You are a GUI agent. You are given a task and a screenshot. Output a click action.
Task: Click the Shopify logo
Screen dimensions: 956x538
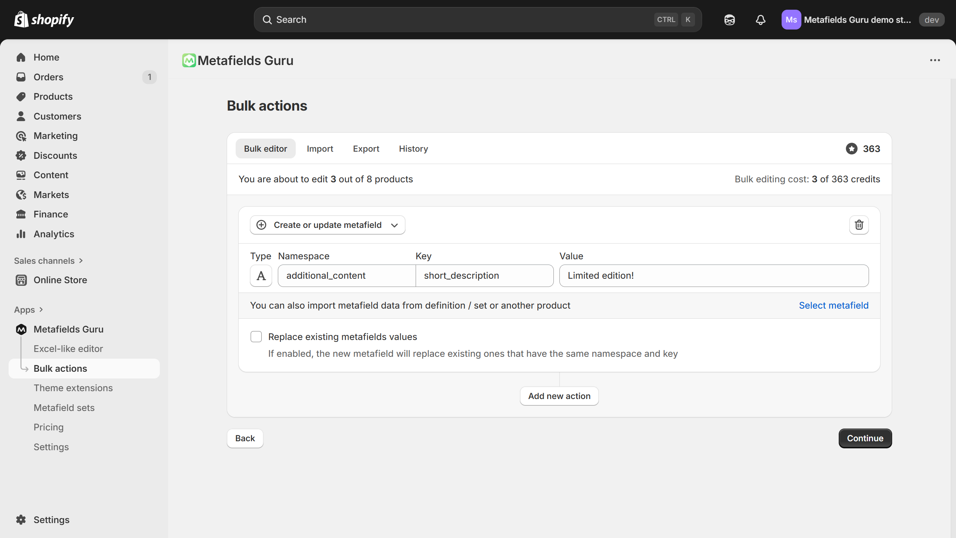(x=44, y=19)
